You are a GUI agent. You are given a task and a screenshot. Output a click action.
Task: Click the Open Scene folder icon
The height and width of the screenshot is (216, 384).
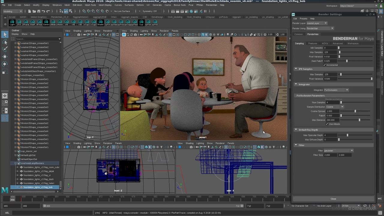pos(34,11)
